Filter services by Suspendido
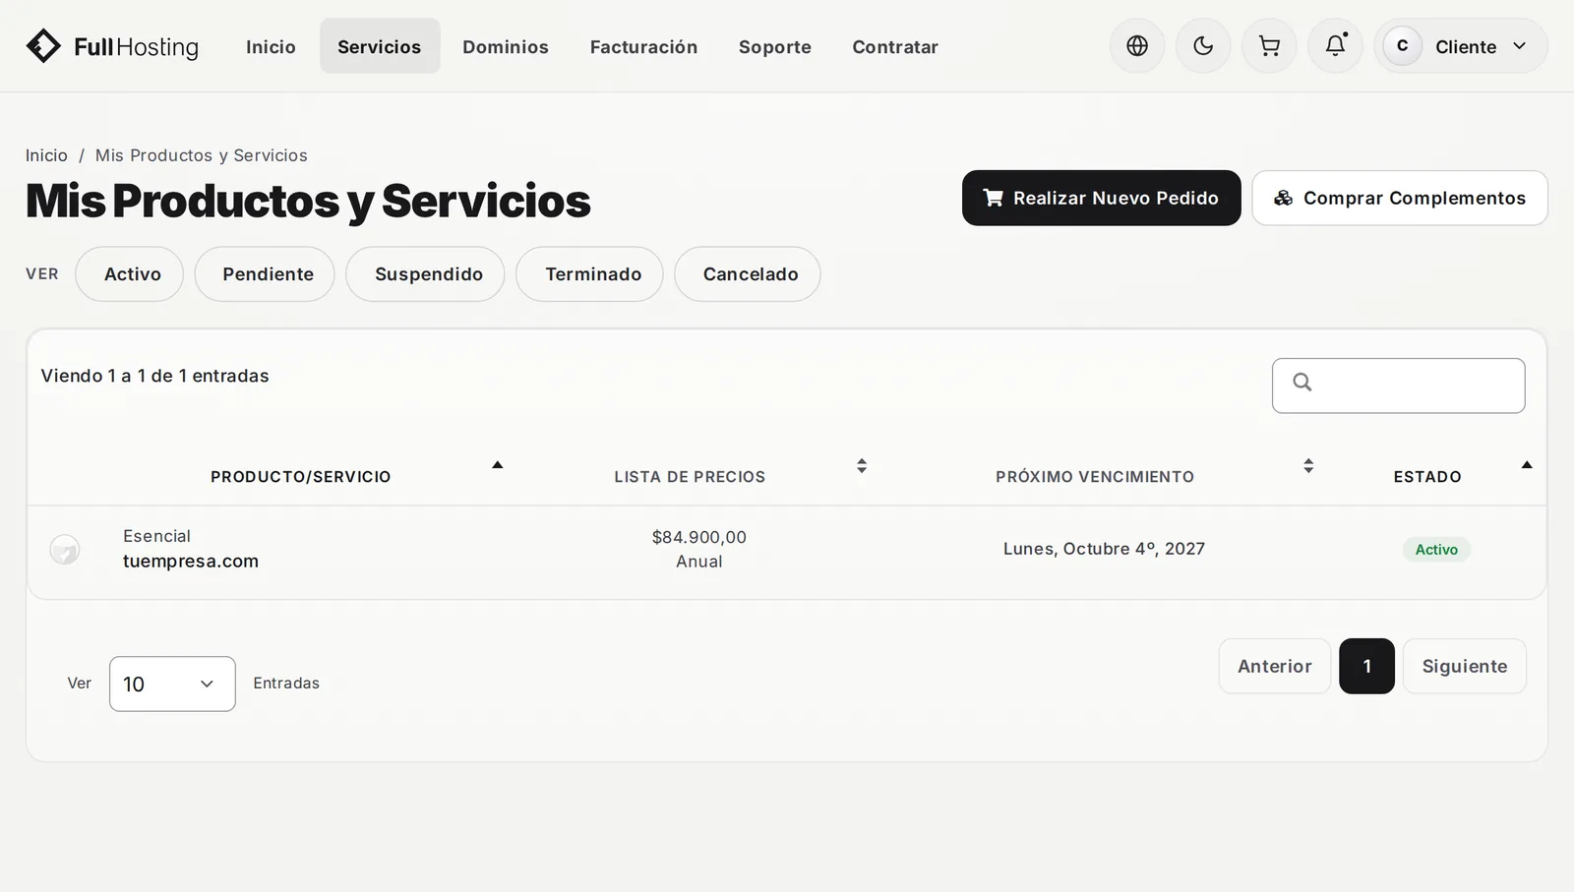Screen dimensions: 1574x892 point(425,274)
